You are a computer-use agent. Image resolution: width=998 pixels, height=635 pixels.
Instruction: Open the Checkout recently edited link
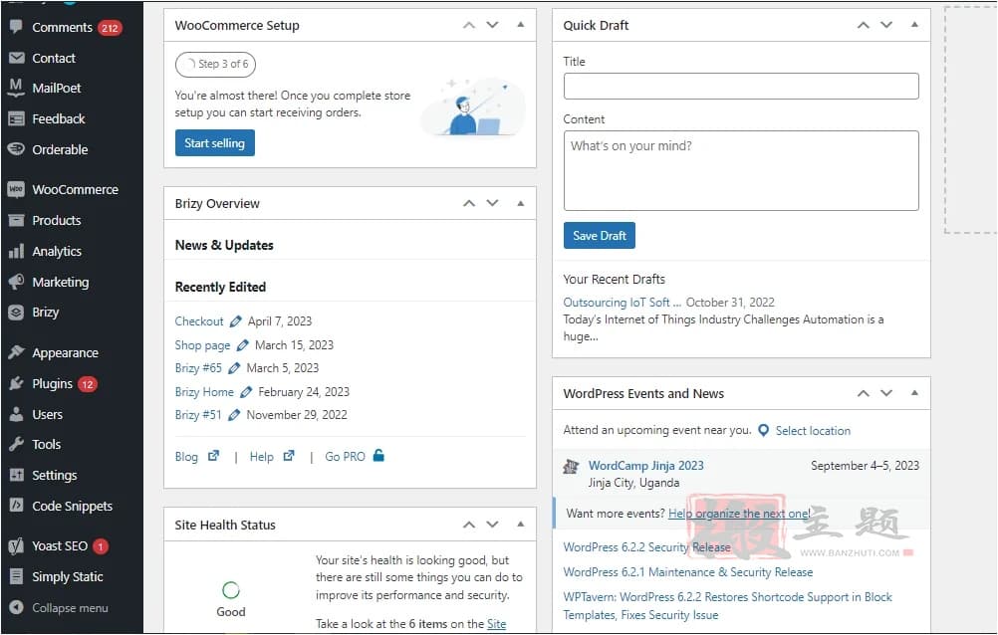tap(199, 321)
